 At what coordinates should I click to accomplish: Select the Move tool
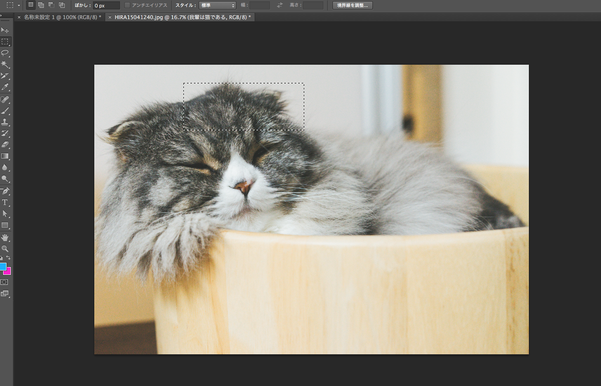pos(5,30)
